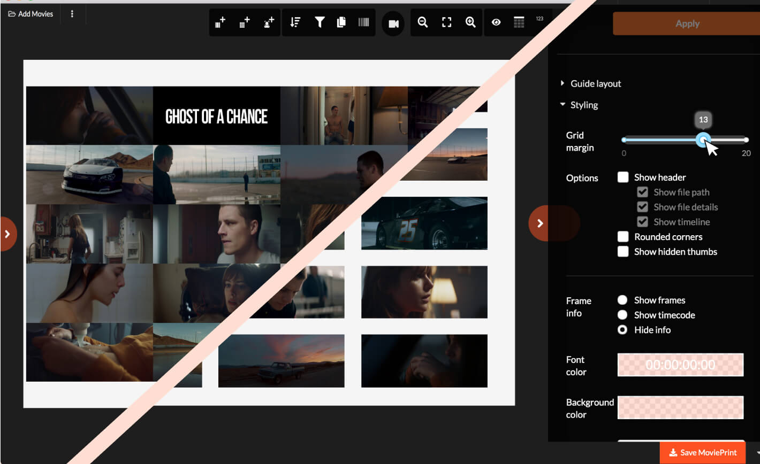Click the Font color label
The width and height of the screenshot is (760, 464).
coord(576,366)
